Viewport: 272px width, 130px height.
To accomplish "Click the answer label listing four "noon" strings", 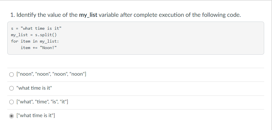I will click(x=51, y=74).
